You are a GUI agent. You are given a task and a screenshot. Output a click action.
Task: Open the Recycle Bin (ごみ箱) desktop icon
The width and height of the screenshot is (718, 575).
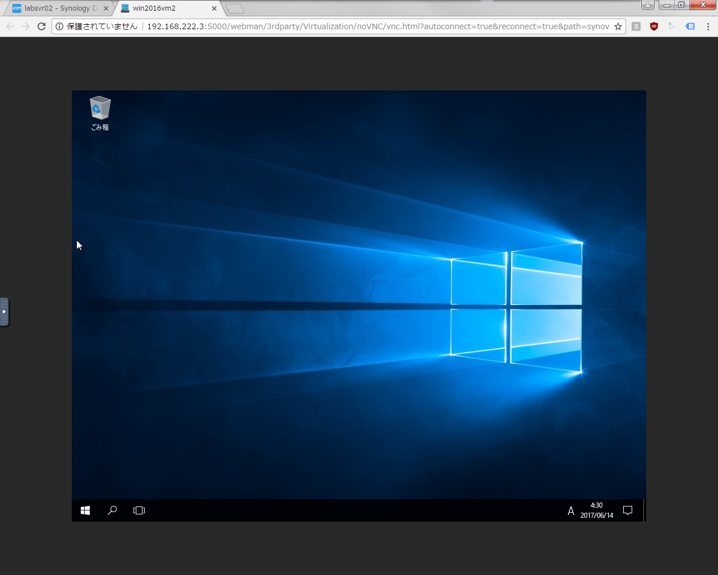[x=100, y=113]
